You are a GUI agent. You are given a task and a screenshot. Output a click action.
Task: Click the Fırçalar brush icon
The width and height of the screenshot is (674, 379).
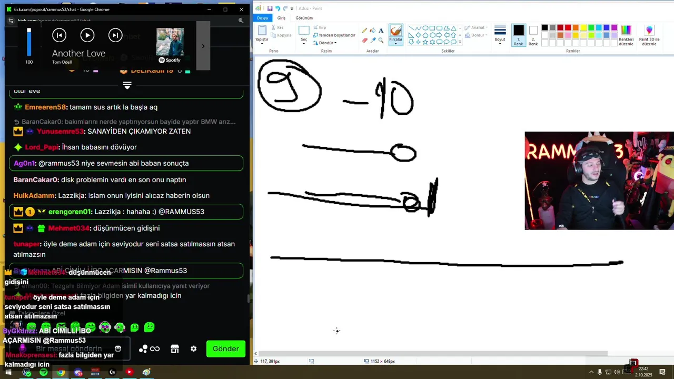coord(395,30)
